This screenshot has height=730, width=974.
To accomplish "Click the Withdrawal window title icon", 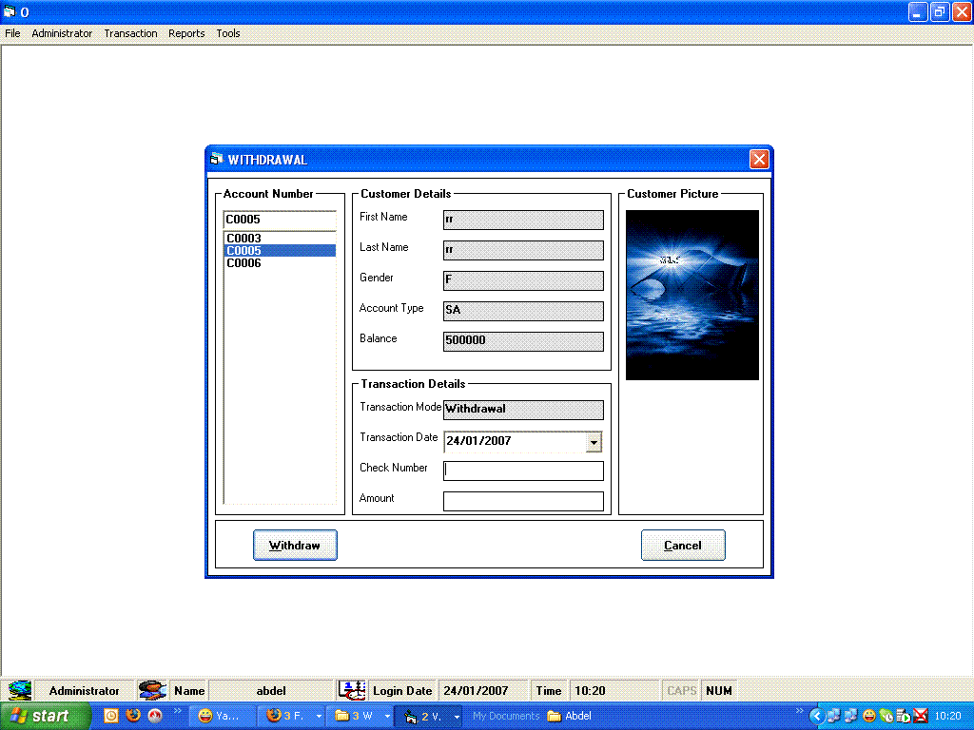I will (x=217, y=159).
